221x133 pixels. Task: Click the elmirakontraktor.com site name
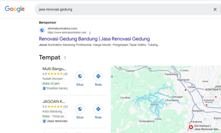tap(62, 28)
